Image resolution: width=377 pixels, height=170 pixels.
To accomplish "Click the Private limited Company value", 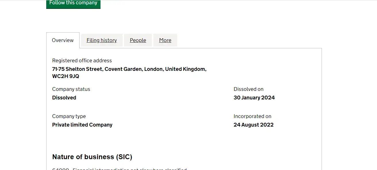I will [82, 125].
